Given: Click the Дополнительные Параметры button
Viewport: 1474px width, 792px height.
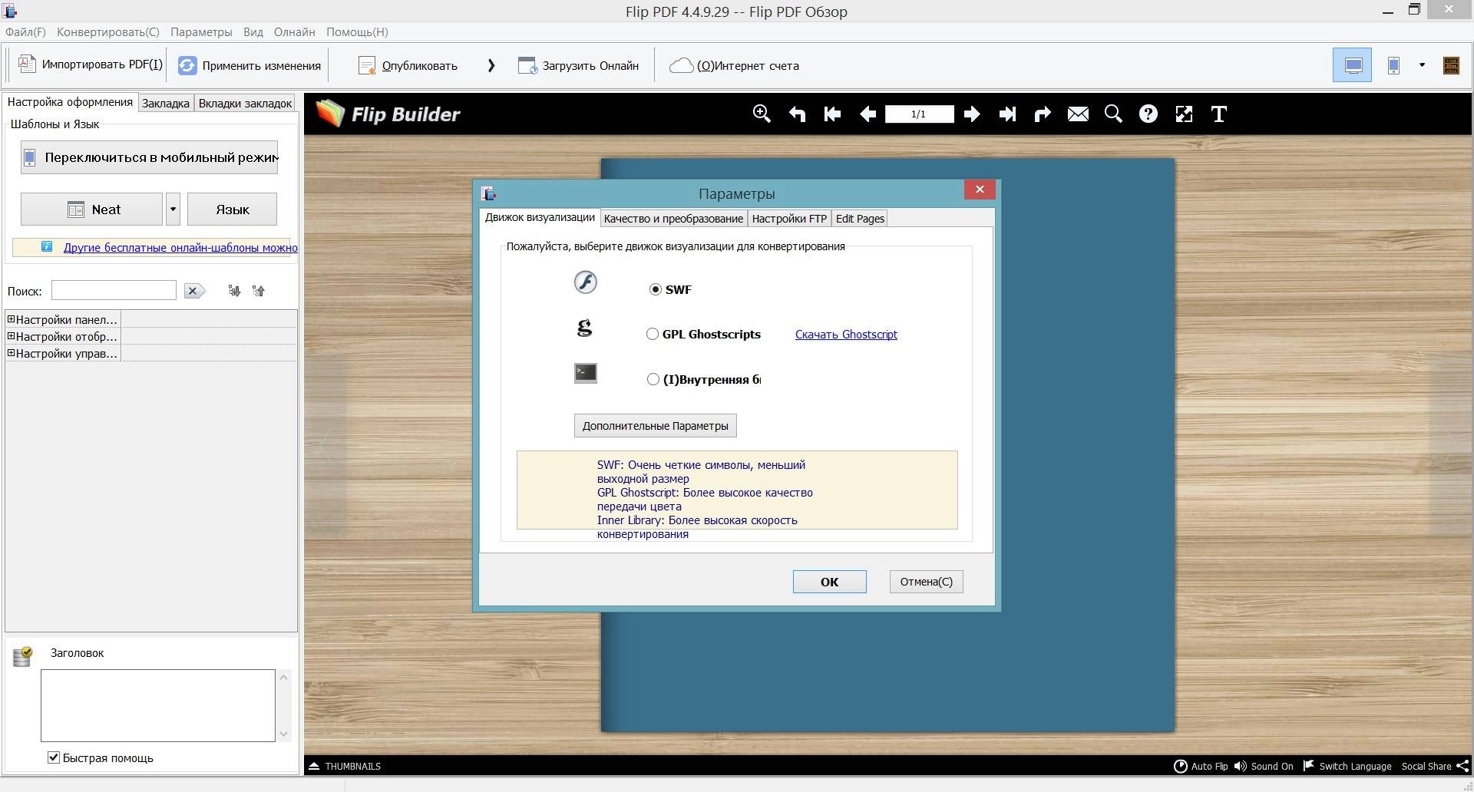Looking at the screenshot, I should 656,426.
